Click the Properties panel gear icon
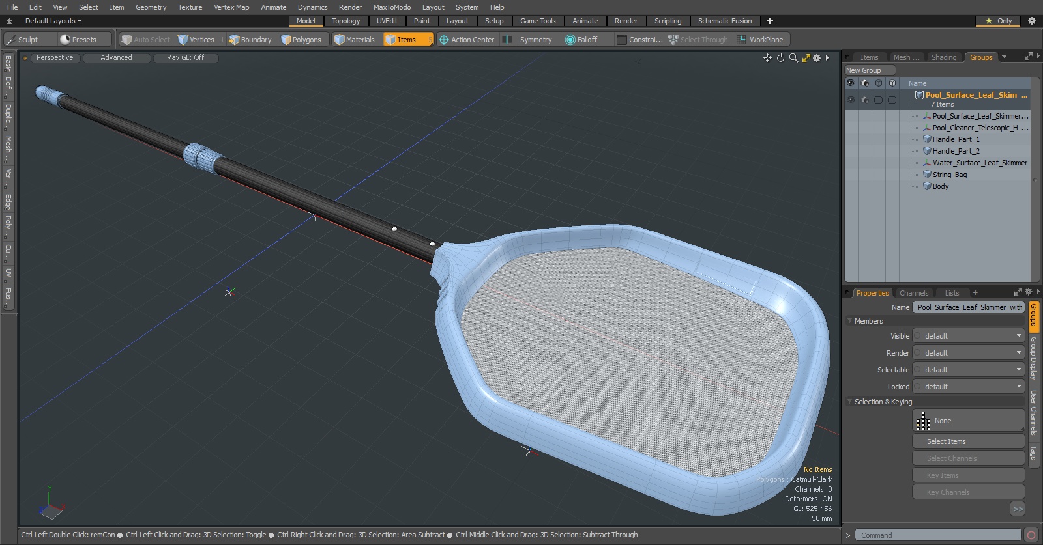The image size is (1043, 545). pos(1028,292)
